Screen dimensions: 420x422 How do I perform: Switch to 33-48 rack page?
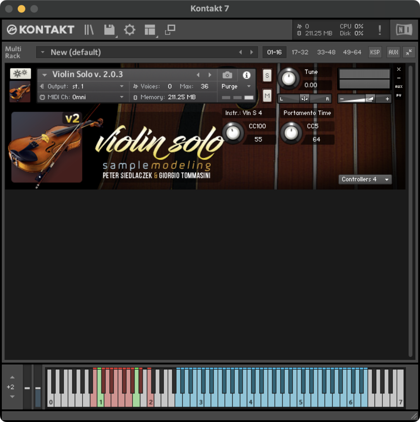tap(326, 52)
